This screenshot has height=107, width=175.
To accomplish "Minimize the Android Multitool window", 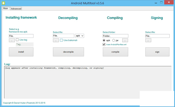I will pos(156,3).
